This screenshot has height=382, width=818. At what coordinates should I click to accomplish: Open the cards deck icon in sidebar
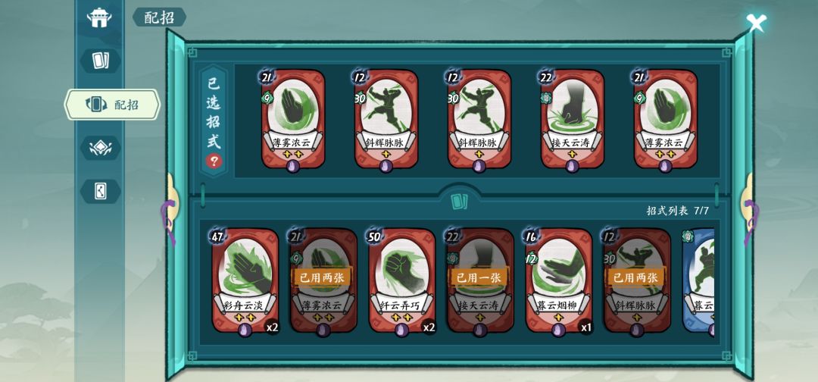(x=100, y=61)
